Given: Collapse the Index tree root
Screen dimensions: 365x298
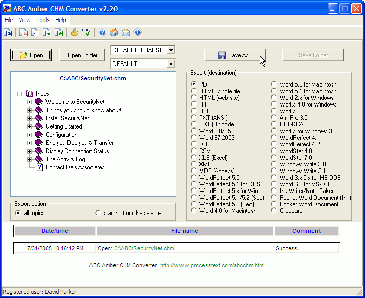Looking at the screenshot, I should [x=20, y=94].
